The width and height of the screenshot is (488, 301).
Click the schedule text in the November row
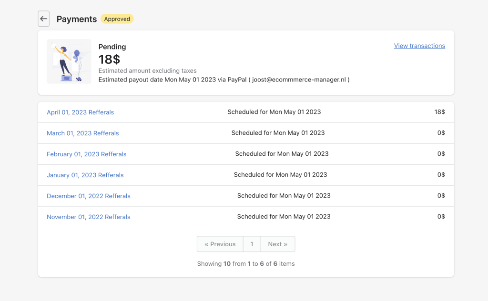pos(284,216)
